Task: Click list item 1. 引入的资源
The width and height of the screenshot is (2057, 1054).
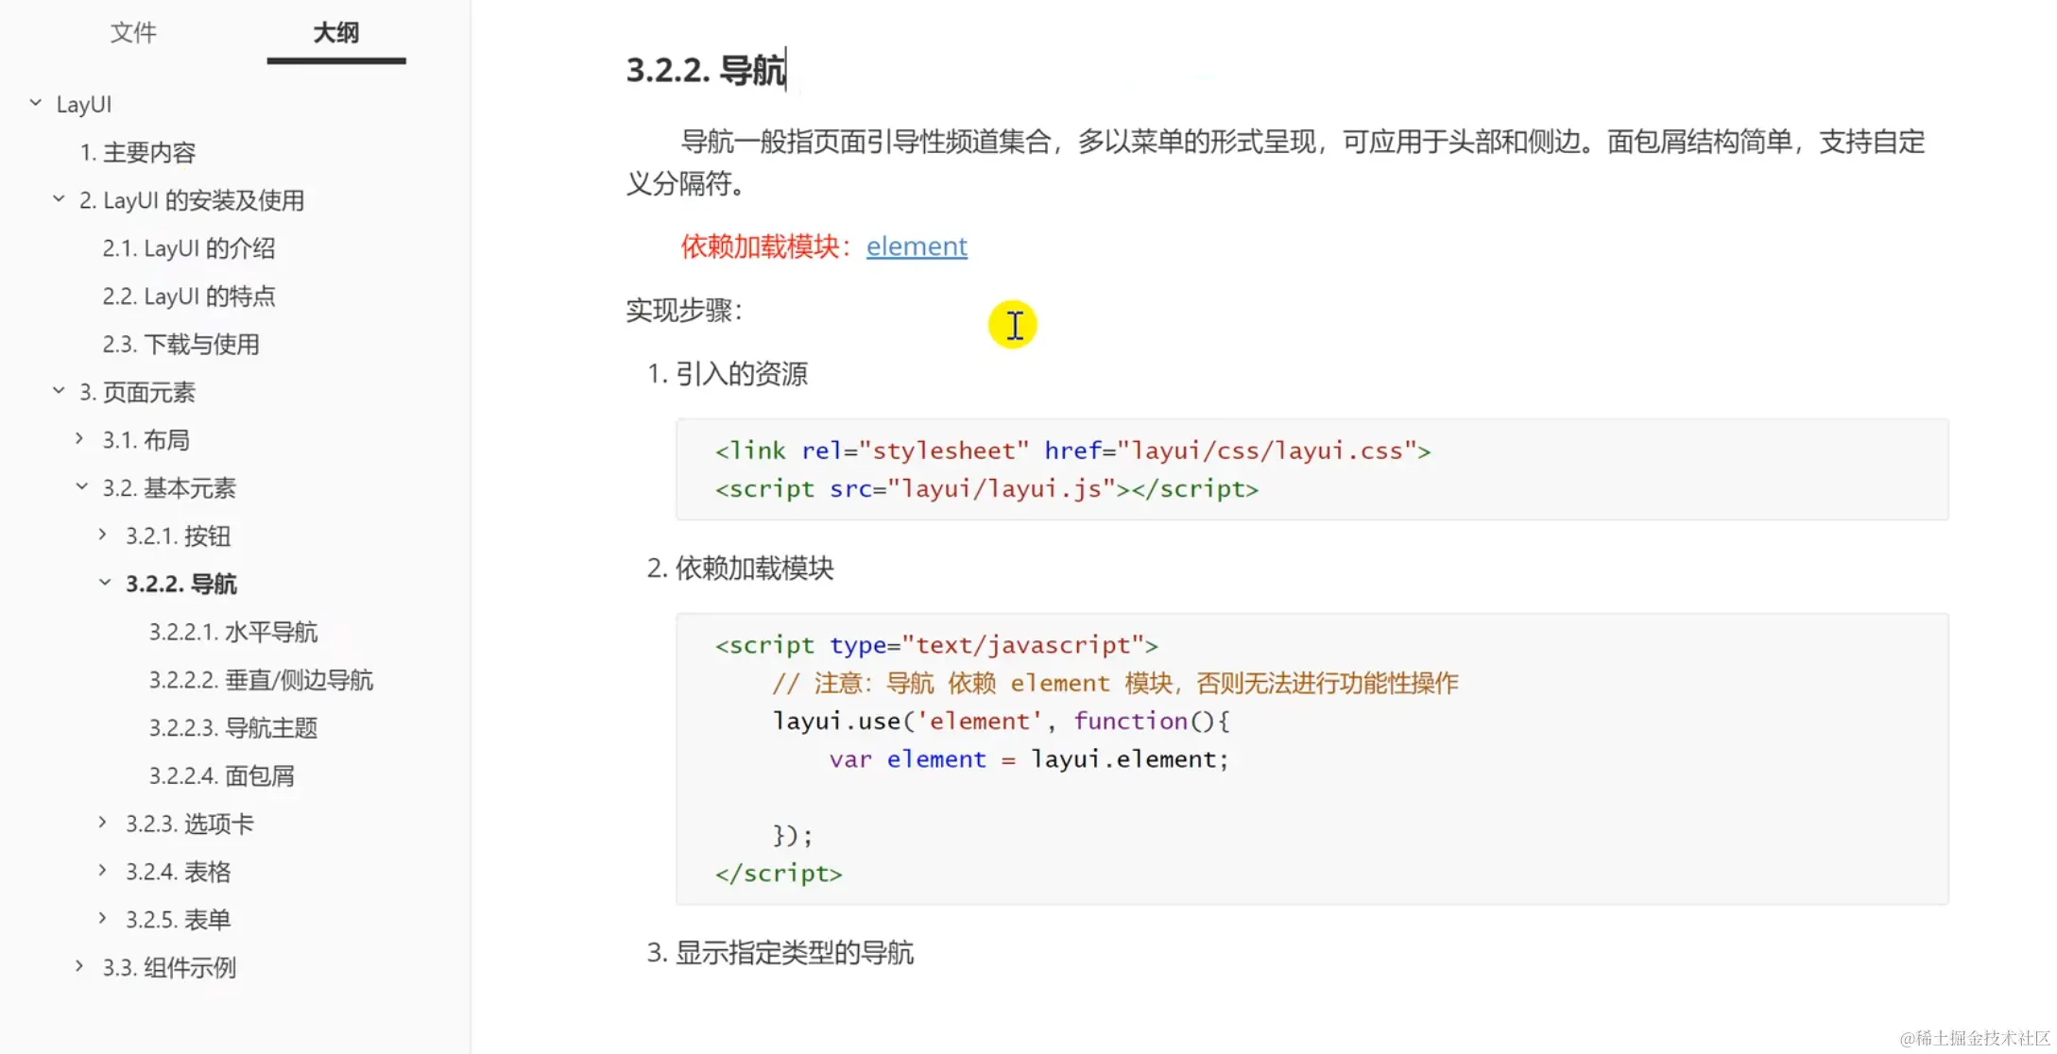Action: (728, 374)
